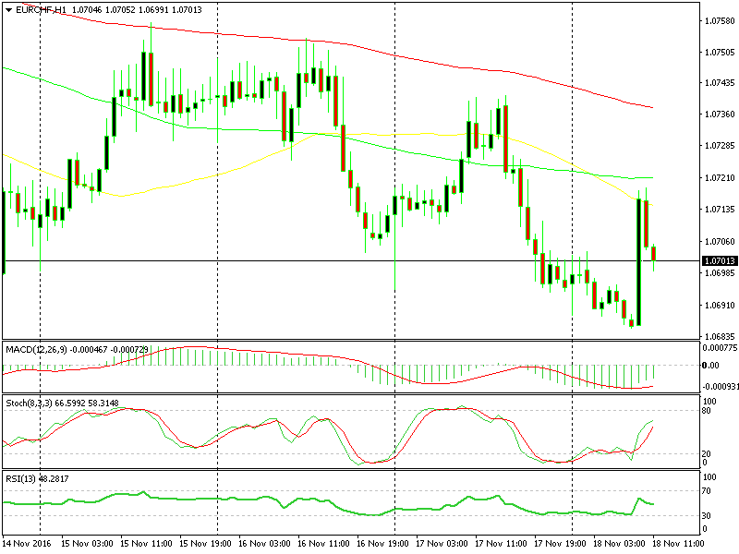The width and height of the screenshot is (739, 554).
Task: Select the MACD scale value -0.000931
Action: [x=720, y=387]
